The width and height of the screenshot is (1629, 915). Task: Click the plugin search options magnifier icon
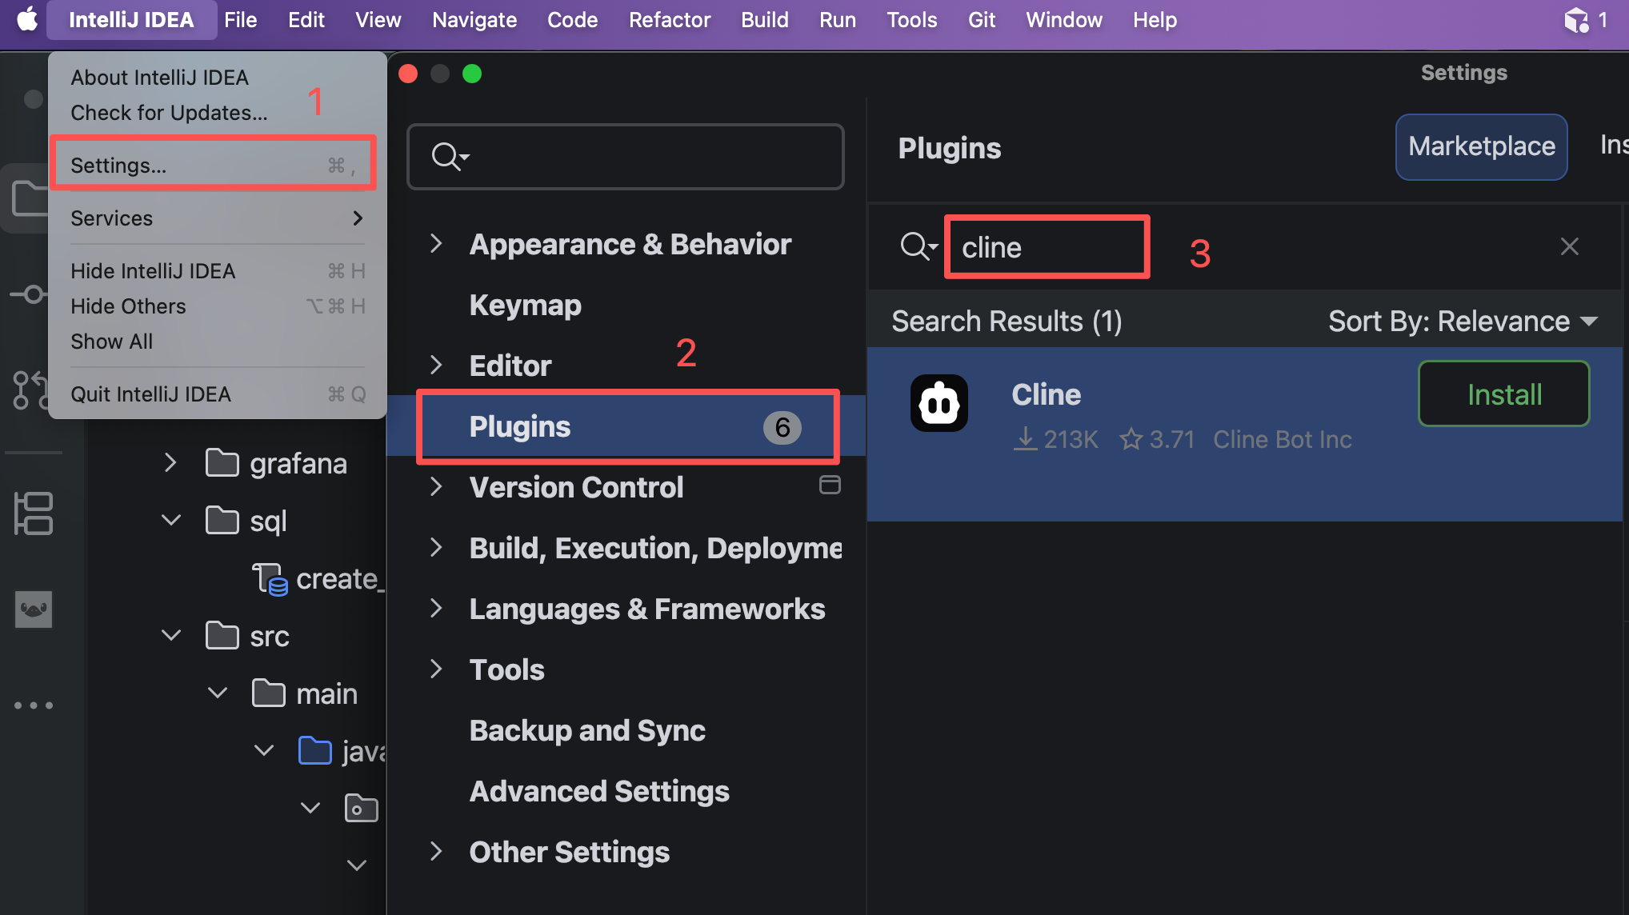[x=918, y=246]
